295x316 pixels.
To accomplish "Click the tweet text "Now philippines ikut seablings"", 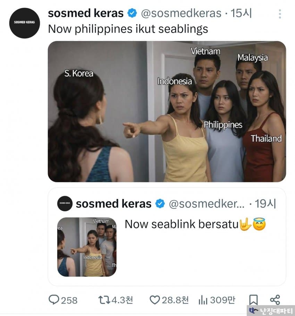I will (128, 29).
